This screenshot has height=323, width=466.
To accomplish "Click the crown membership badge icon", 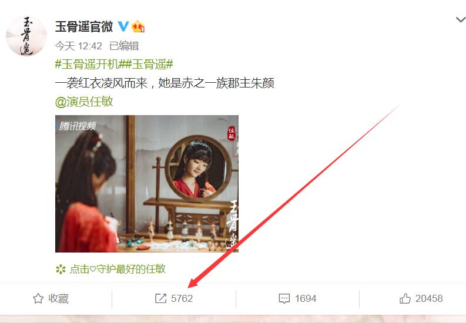I will (x=138, y=26).
